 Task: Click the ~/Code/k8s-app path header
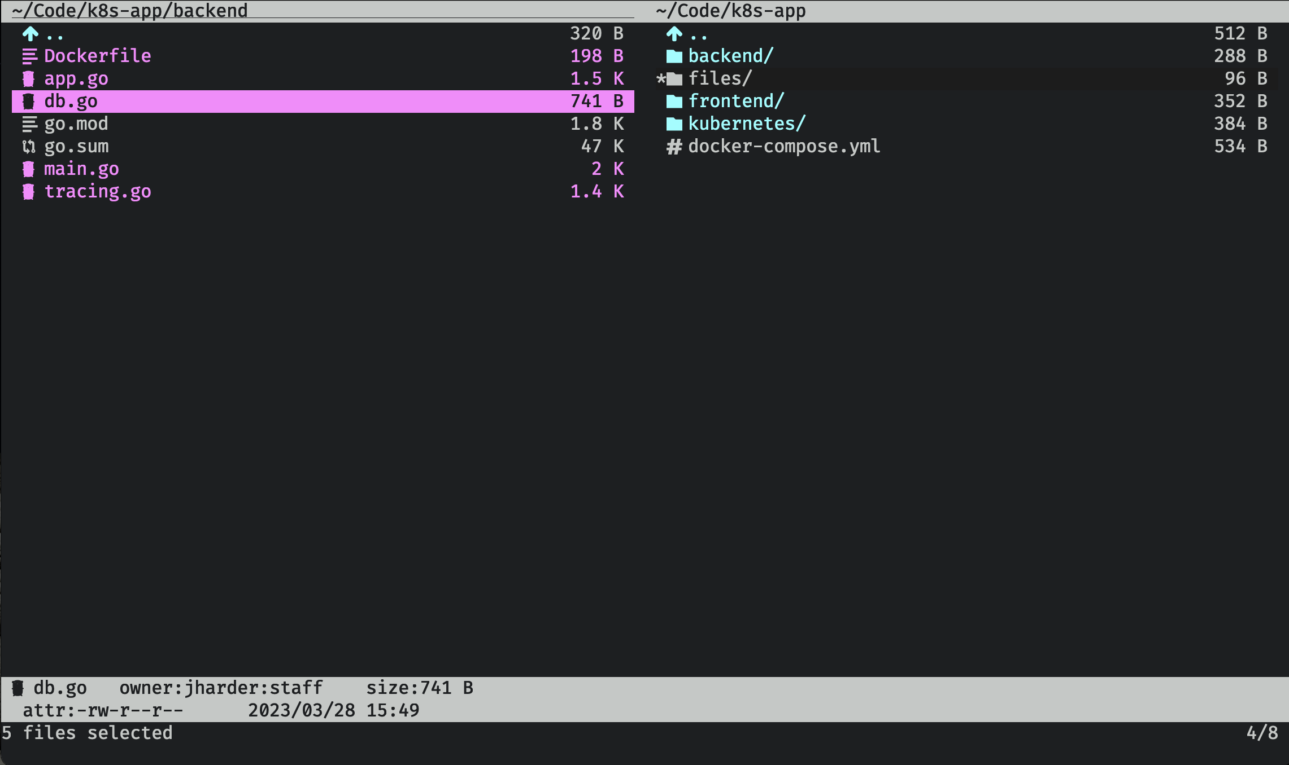coord(731,11)
